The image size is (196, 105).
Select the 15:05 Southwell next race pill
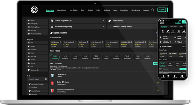tap(96, 57)
